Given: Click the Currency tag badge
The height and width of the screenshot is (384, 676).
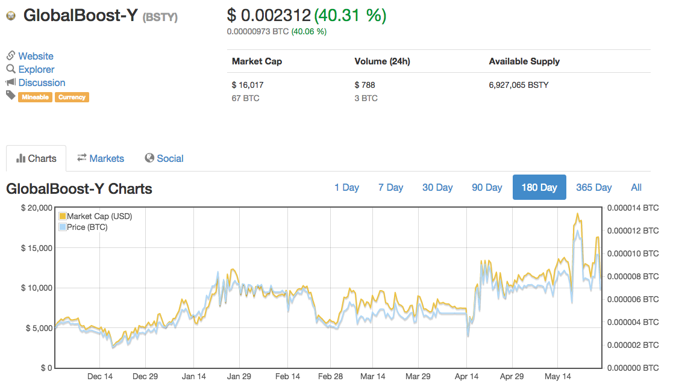Looking at the screenshot, I should [72, 98].
